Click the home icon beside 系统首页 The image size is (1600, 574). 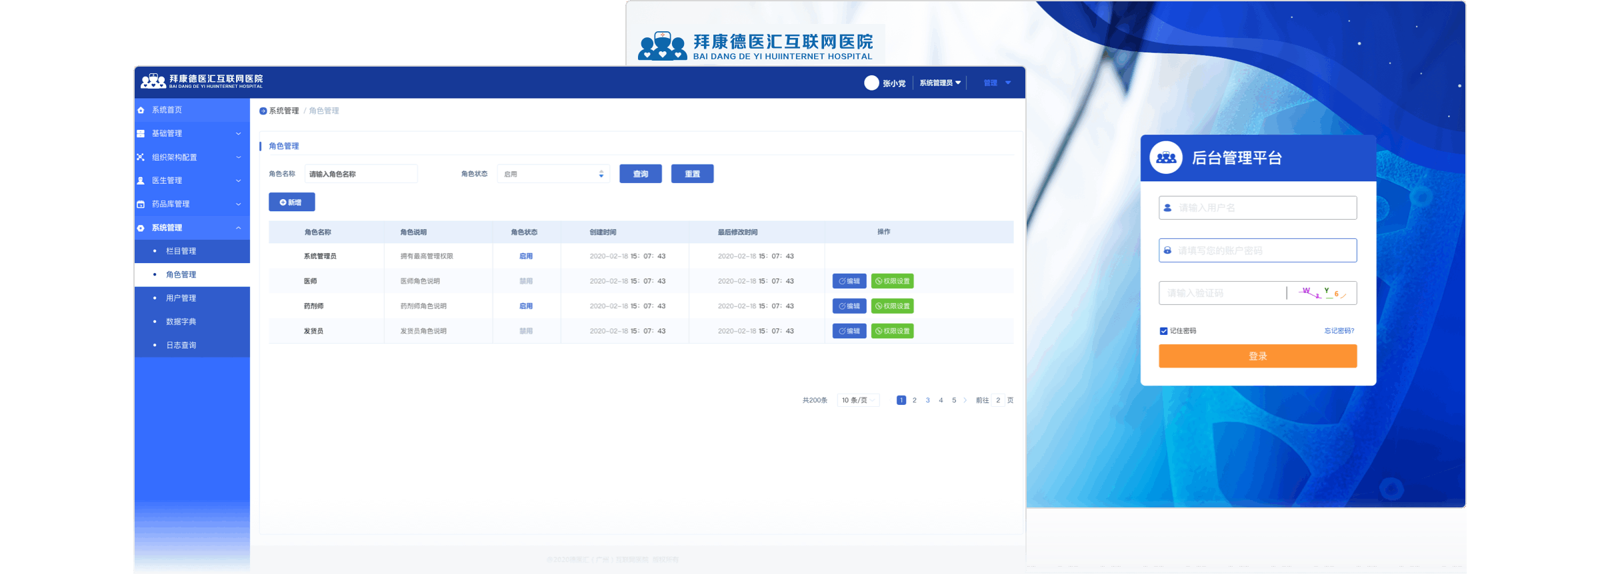coord(141,110)
